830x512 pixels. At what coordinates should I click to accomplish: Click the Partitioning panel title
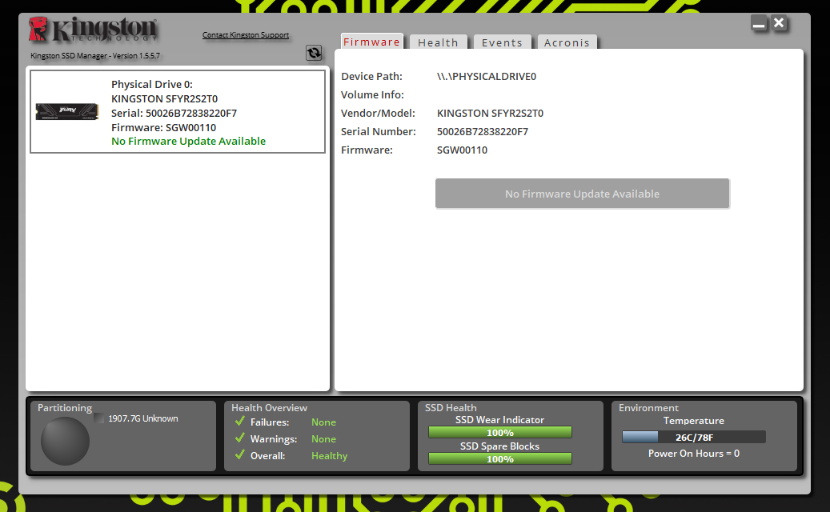(x=65, y=408)
